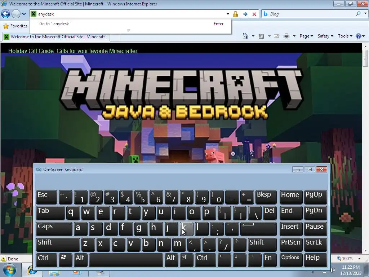The width and height of the screenshot is (369, 277).
Task: Toggle the Insert key
Action: [291, 229]
